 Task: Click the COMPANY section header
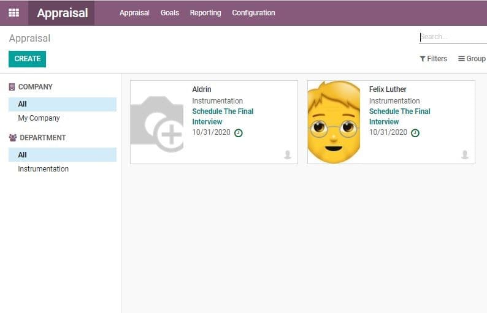coord(36,87)
